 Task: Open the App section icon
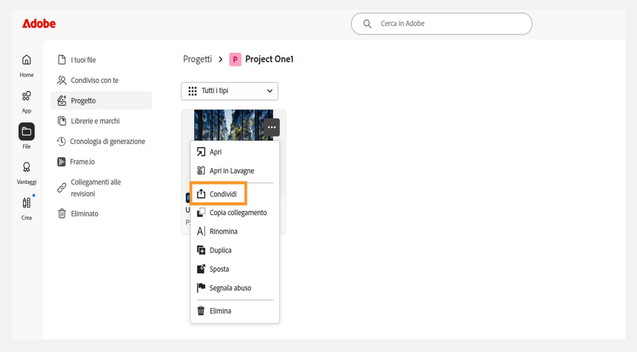(x=27, y=96)
